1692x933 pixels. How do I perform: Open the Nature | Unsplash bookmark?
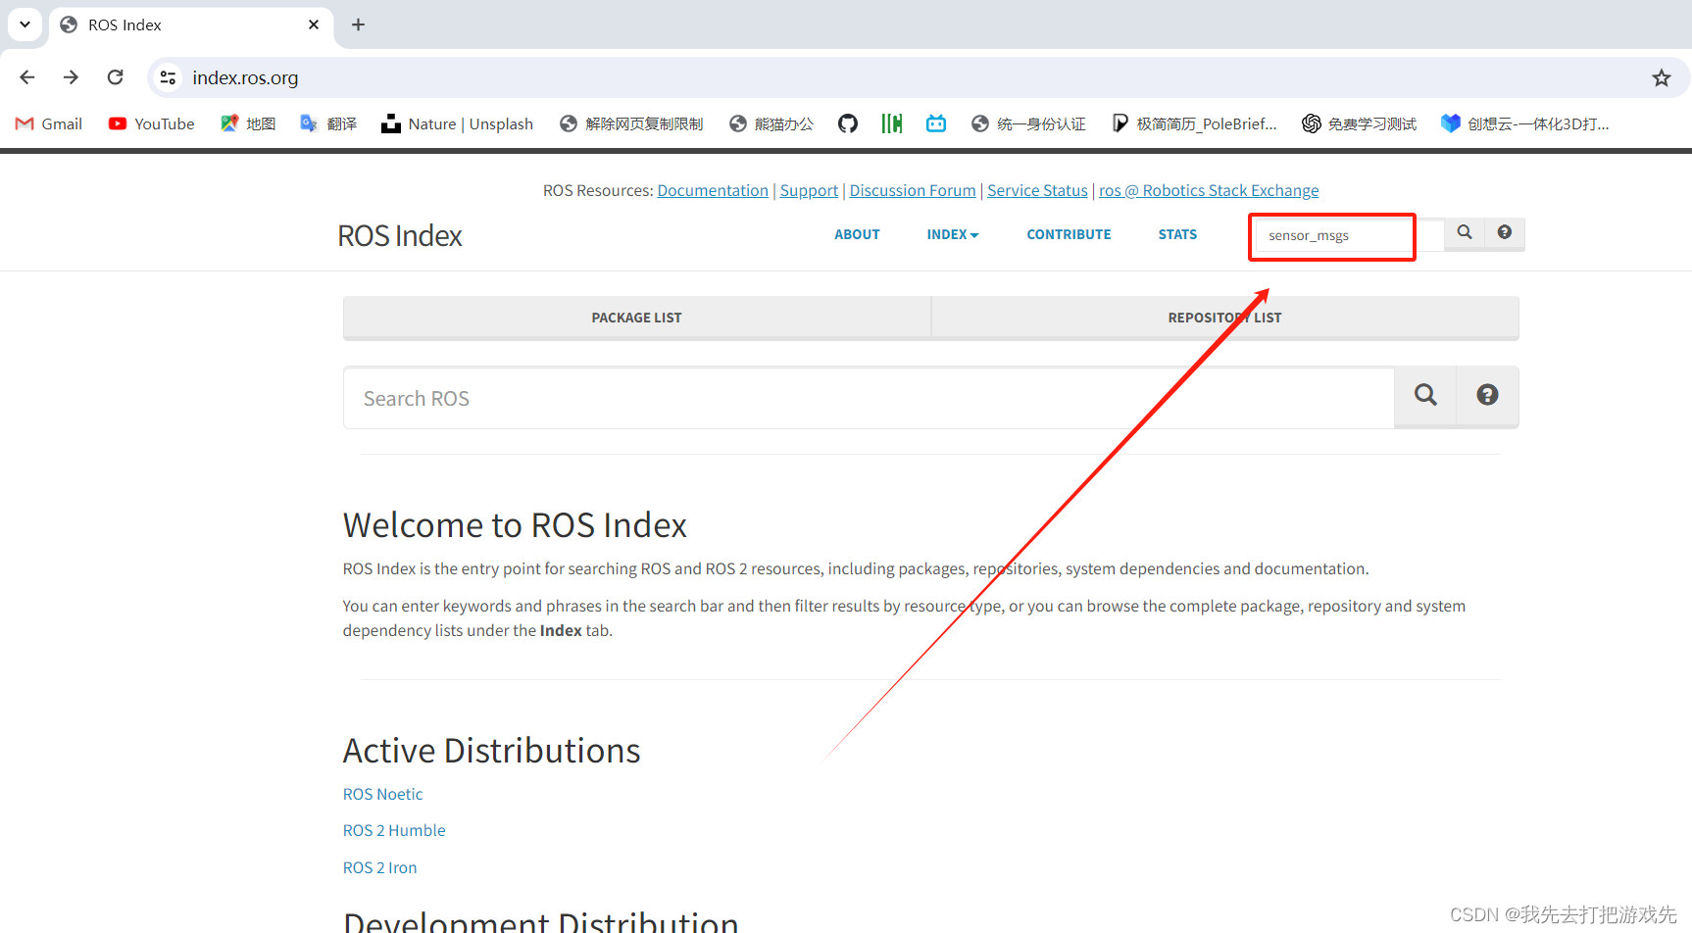click(458, 123)
